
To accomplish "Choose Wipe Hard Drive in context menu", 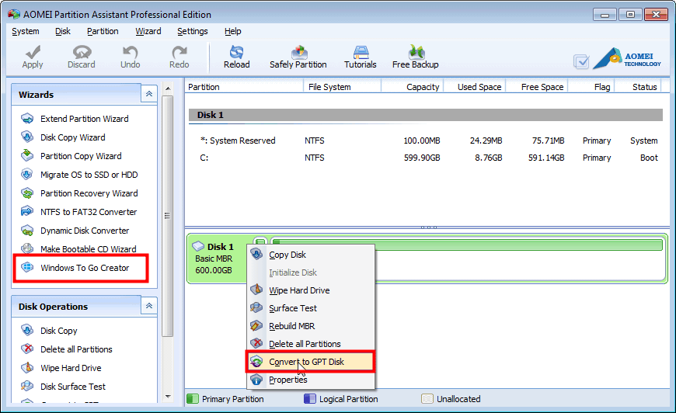I will tap(310, 290).
